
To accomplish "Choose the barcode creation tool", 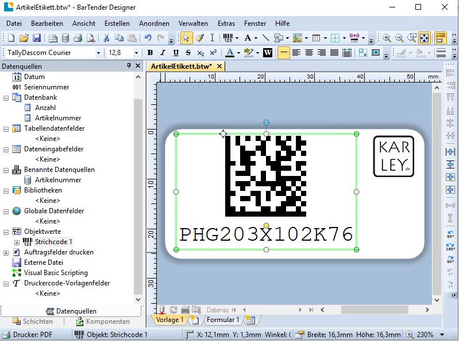I will pyautogui.click(x=228, y=38).
